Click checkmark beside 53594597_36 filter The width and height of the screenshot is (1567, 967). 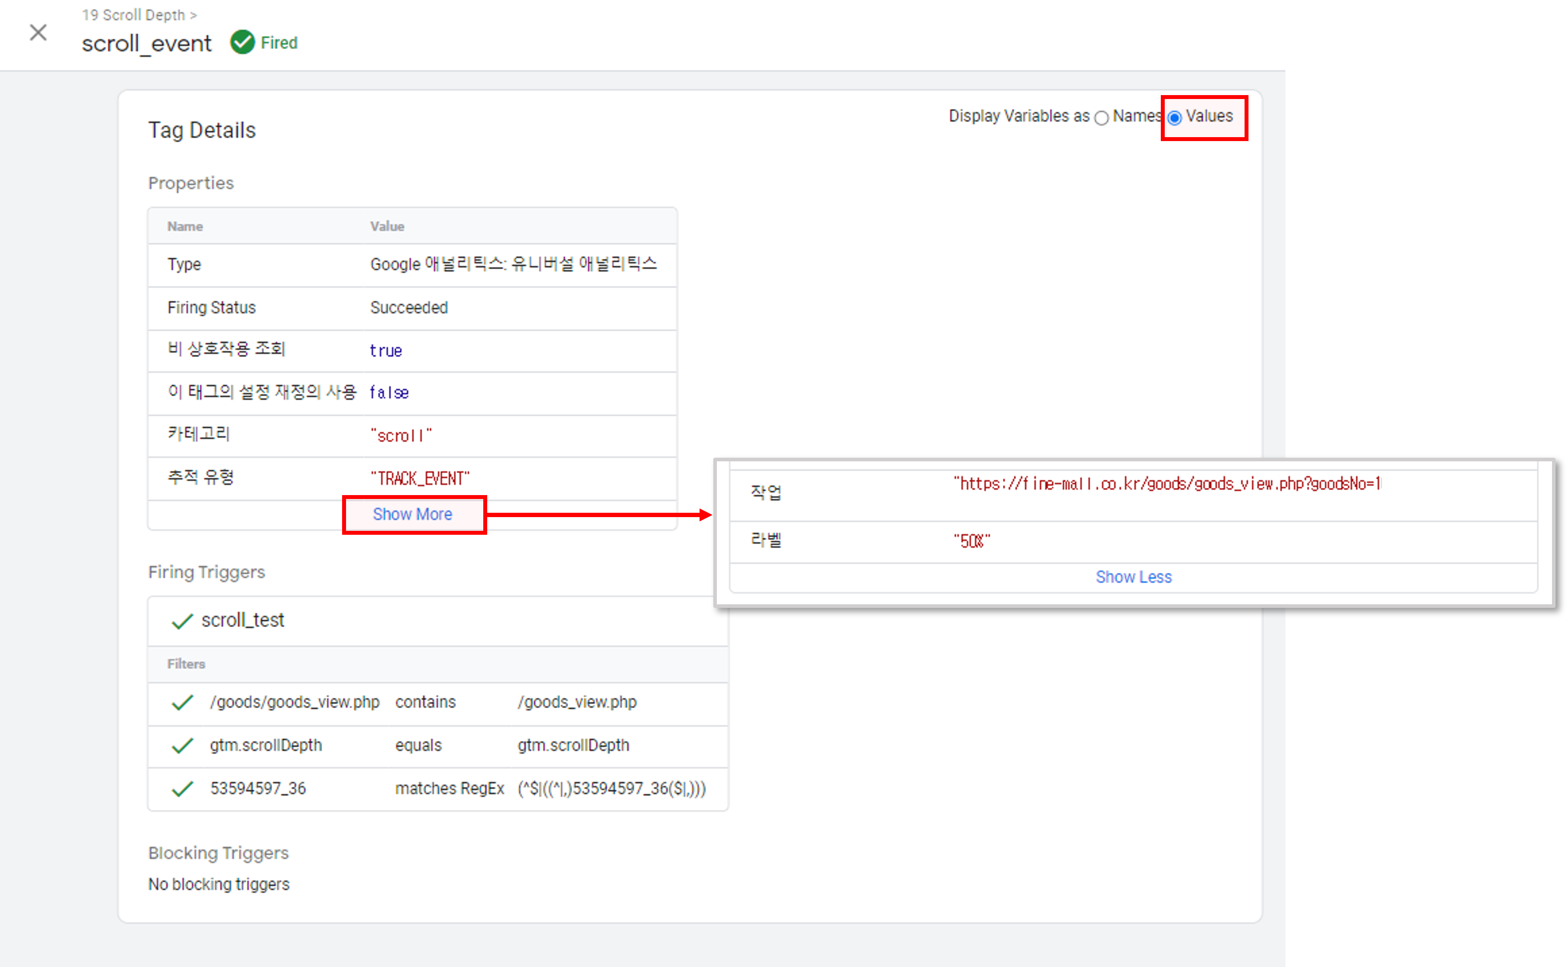182,789
